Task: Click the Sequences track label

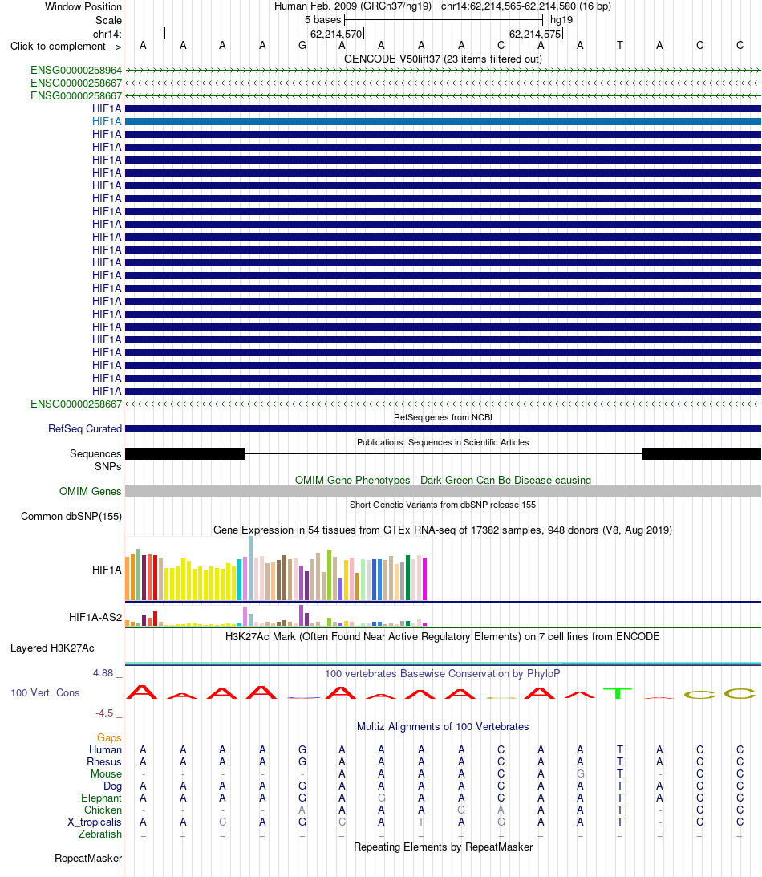Action: (x=95, y=453)
